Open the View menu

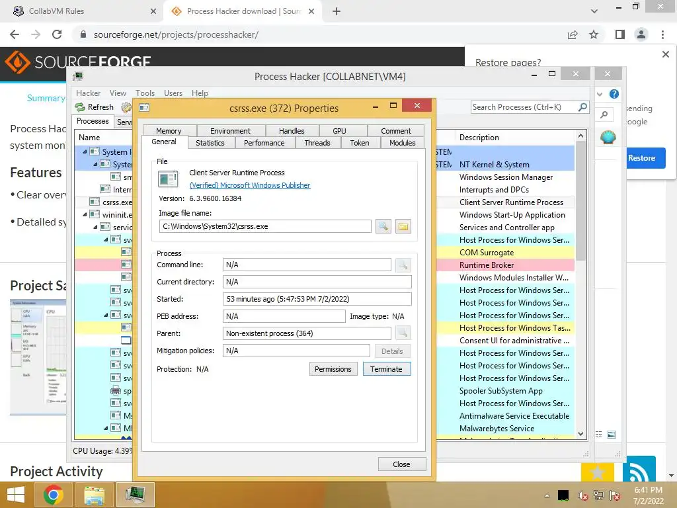(x=118, y=93)
